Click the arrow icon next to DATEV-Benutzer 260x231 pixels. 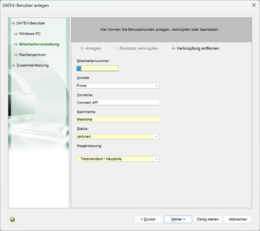(13, 23)
